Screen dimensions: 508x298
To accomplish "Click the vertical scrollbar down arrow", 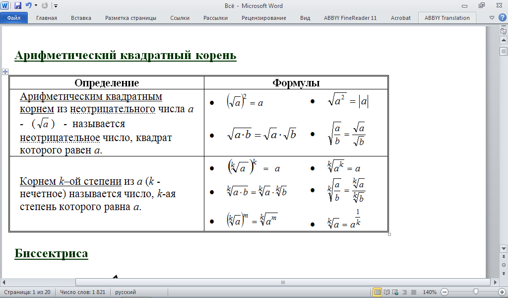I will pyautogui.click(x=504, y=249).
